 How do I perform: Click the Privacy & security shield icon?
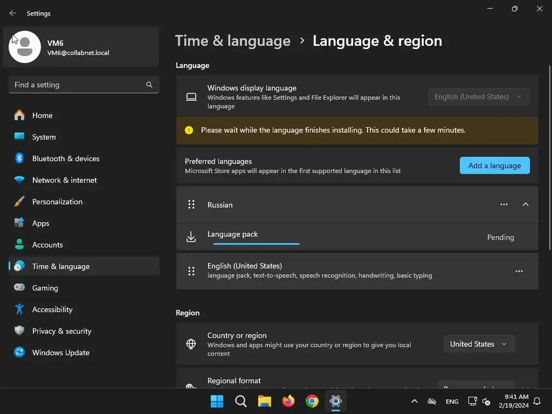click(x=19, y=330)
